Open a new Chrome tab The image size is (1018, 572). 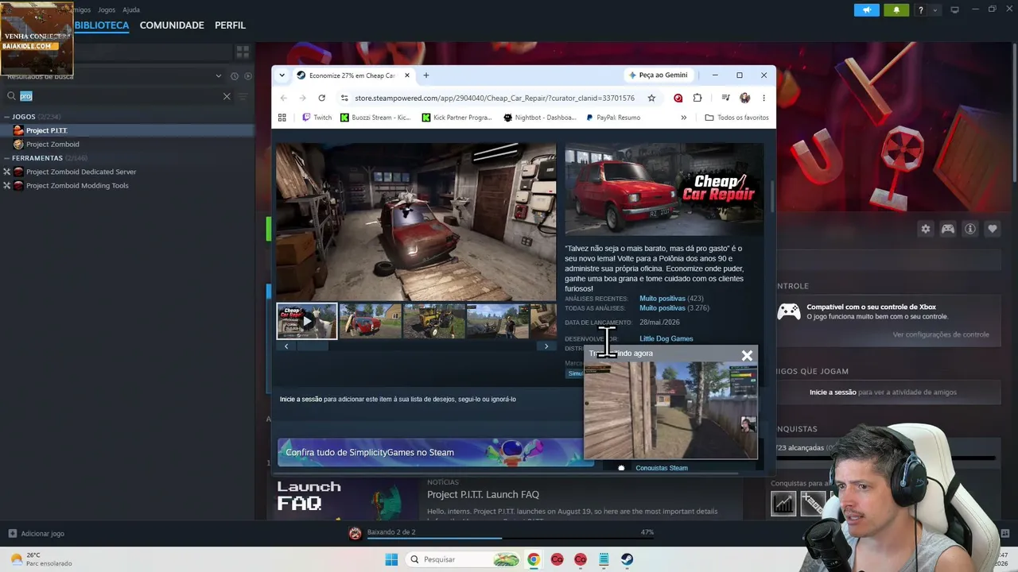426,75
